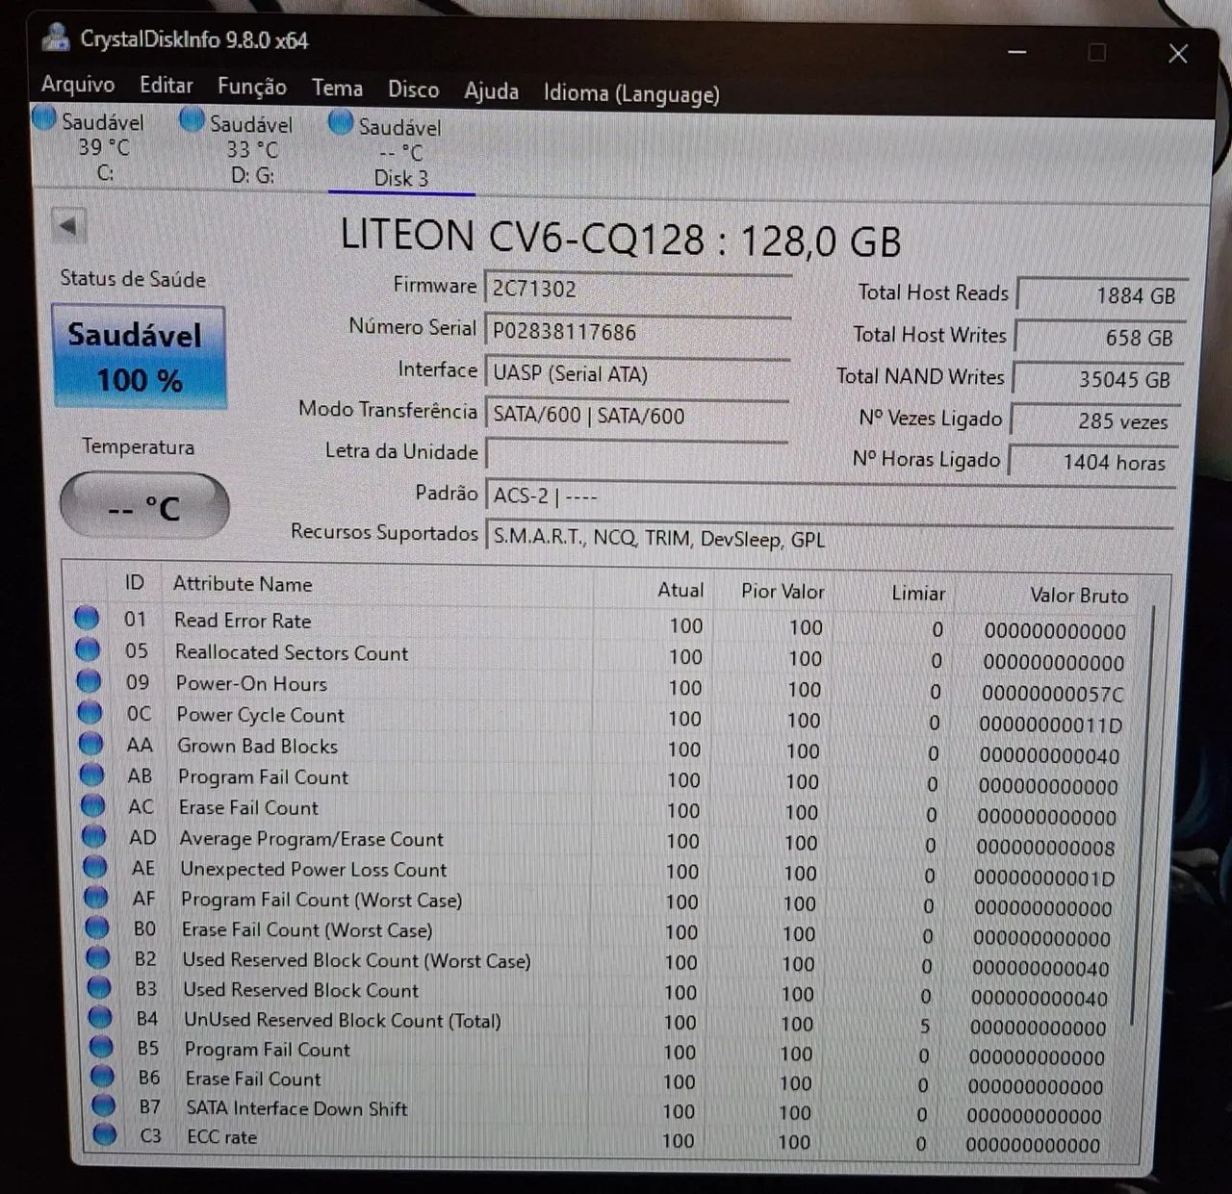Image resolution: width=1232 pixels, height=1194 pixels.
Task: Click the Firmware field 2C71302
Action: (637, 289)
